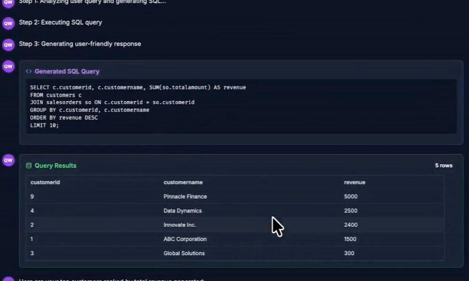
Task: Click the 'revenue' column header
Action: [x=354, y=182]
